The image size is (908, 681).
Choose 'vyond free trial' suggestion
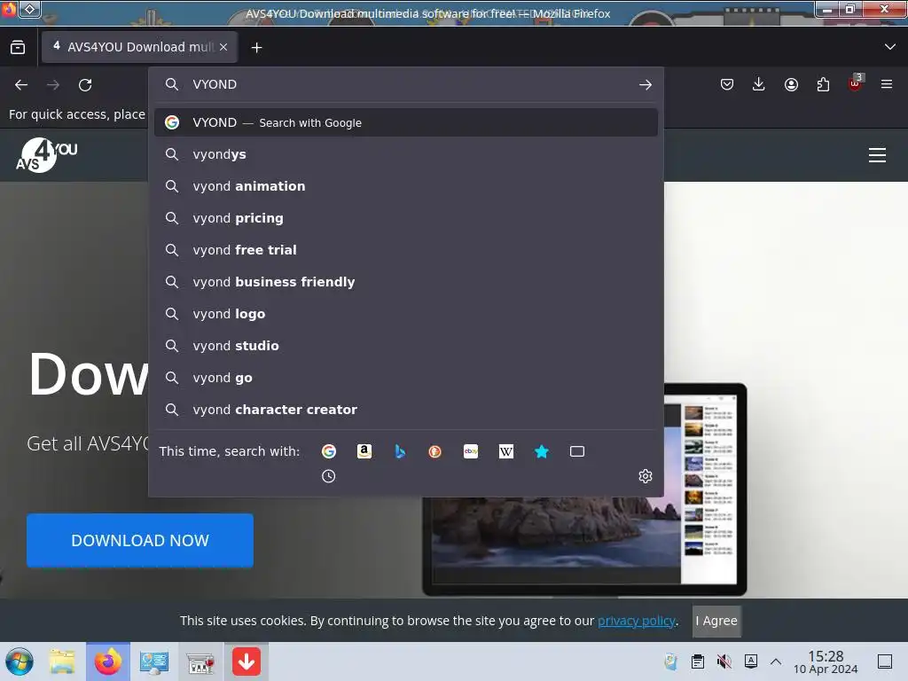(x=405, y=250)
